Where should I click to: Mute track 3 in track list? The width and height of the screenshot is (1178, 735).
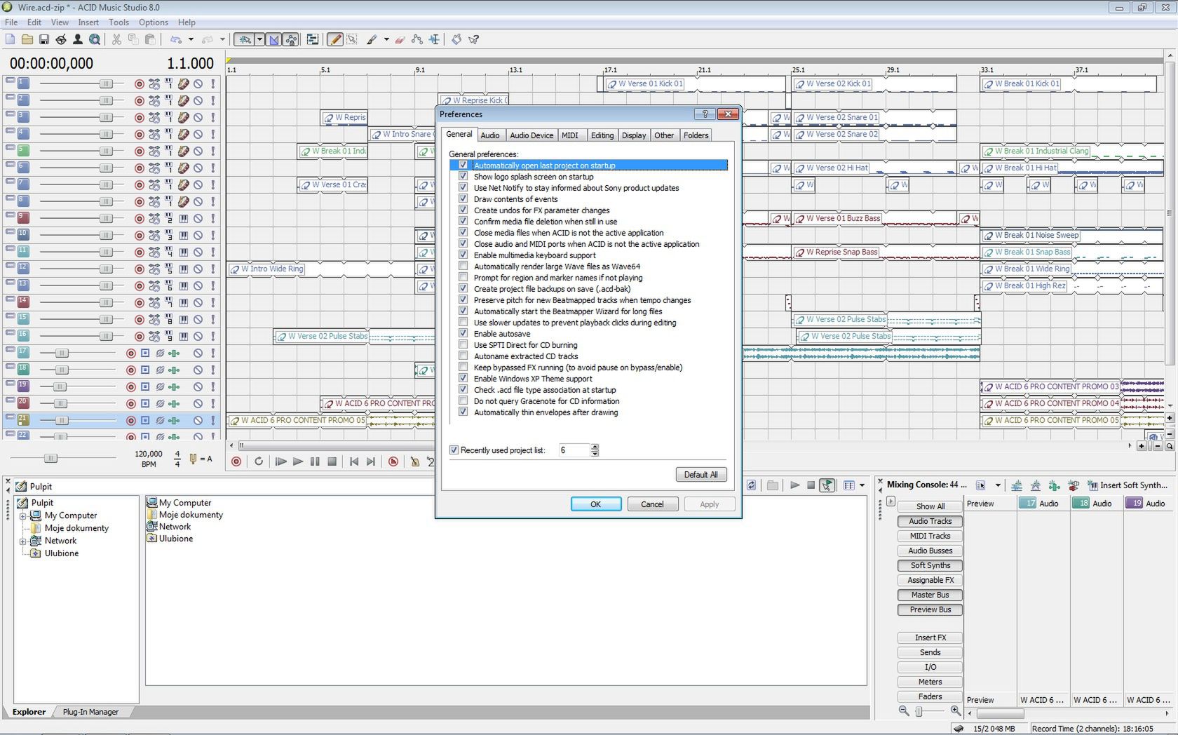point(198,117)
